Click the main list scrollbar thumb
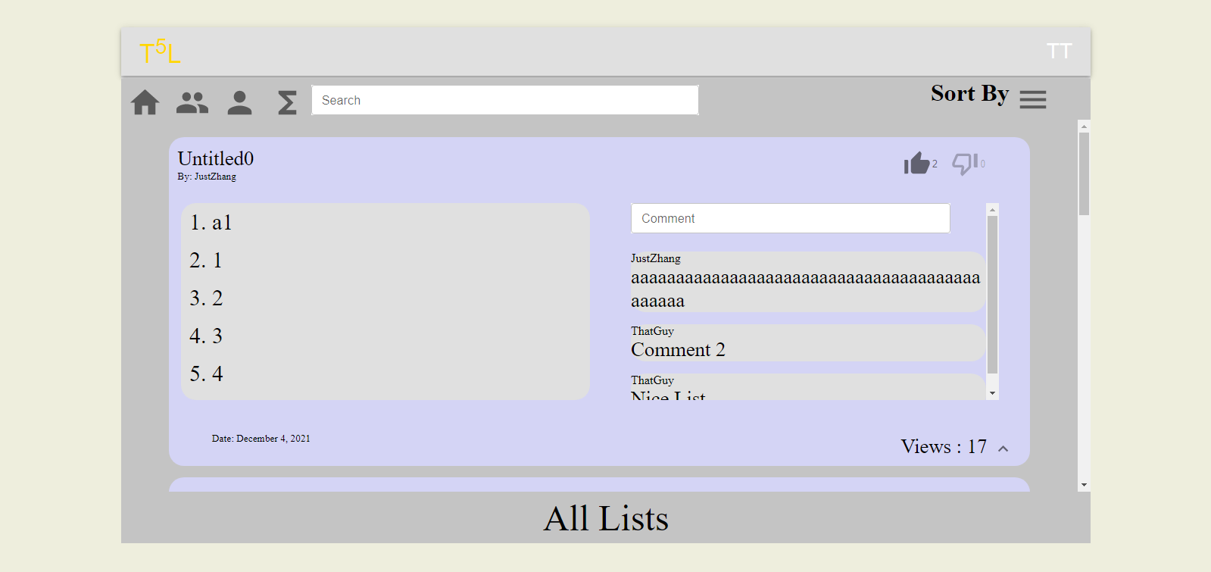Image resolution: width=1211 pixels, height=572 pixels. (x=1085, y=174)
